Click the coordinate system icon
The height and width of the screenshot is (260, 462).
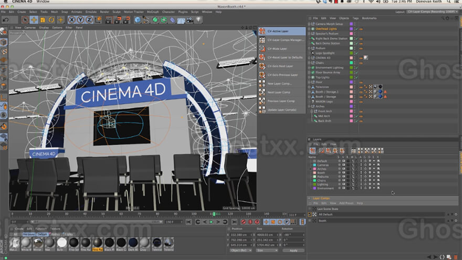pyautogui.click(x=98, y=20)
